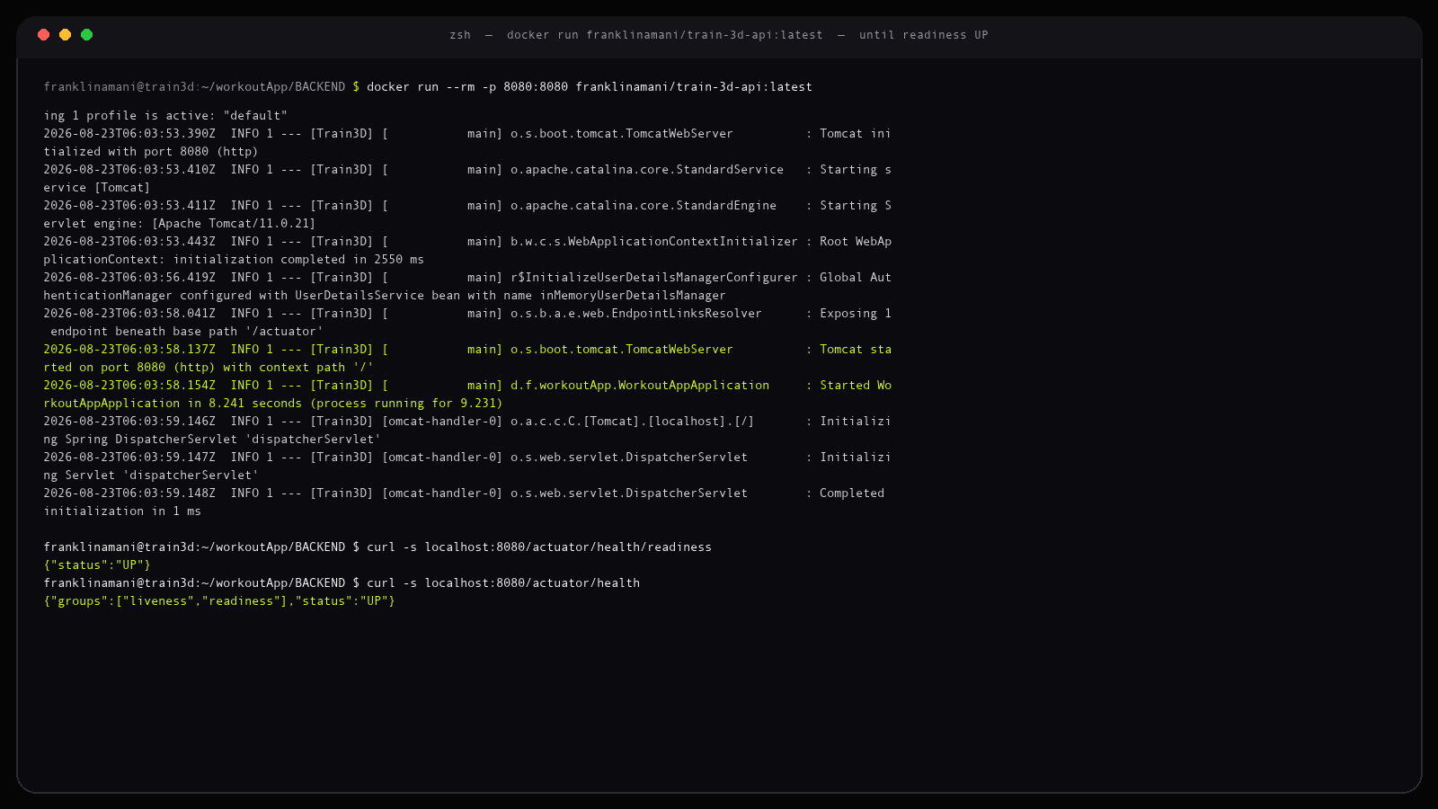This screenshot has width=1438, height=809.
Task: Click the line 'ing 1 profile is active: "default"'
Action: [x=165, y=116]
